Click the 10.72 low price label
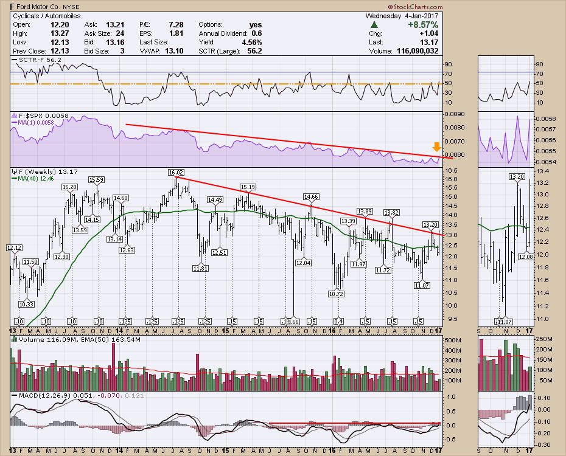 coord(336,294)
